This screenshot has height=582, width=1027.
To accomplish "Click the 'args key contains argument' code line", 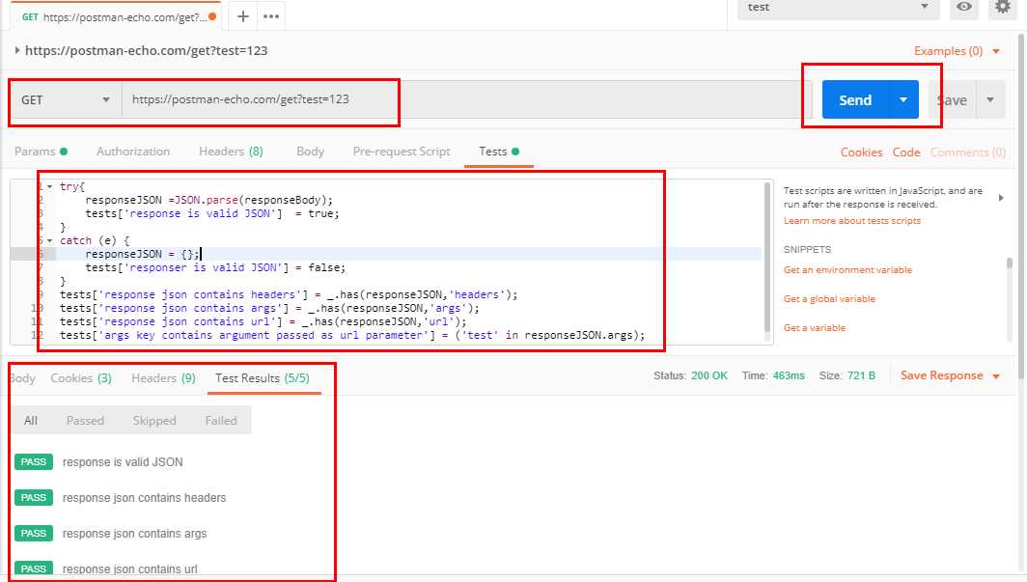I will 352,335.
